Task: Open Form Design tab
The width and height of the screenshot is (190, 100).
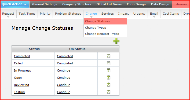Action: (x=136, y=4)
